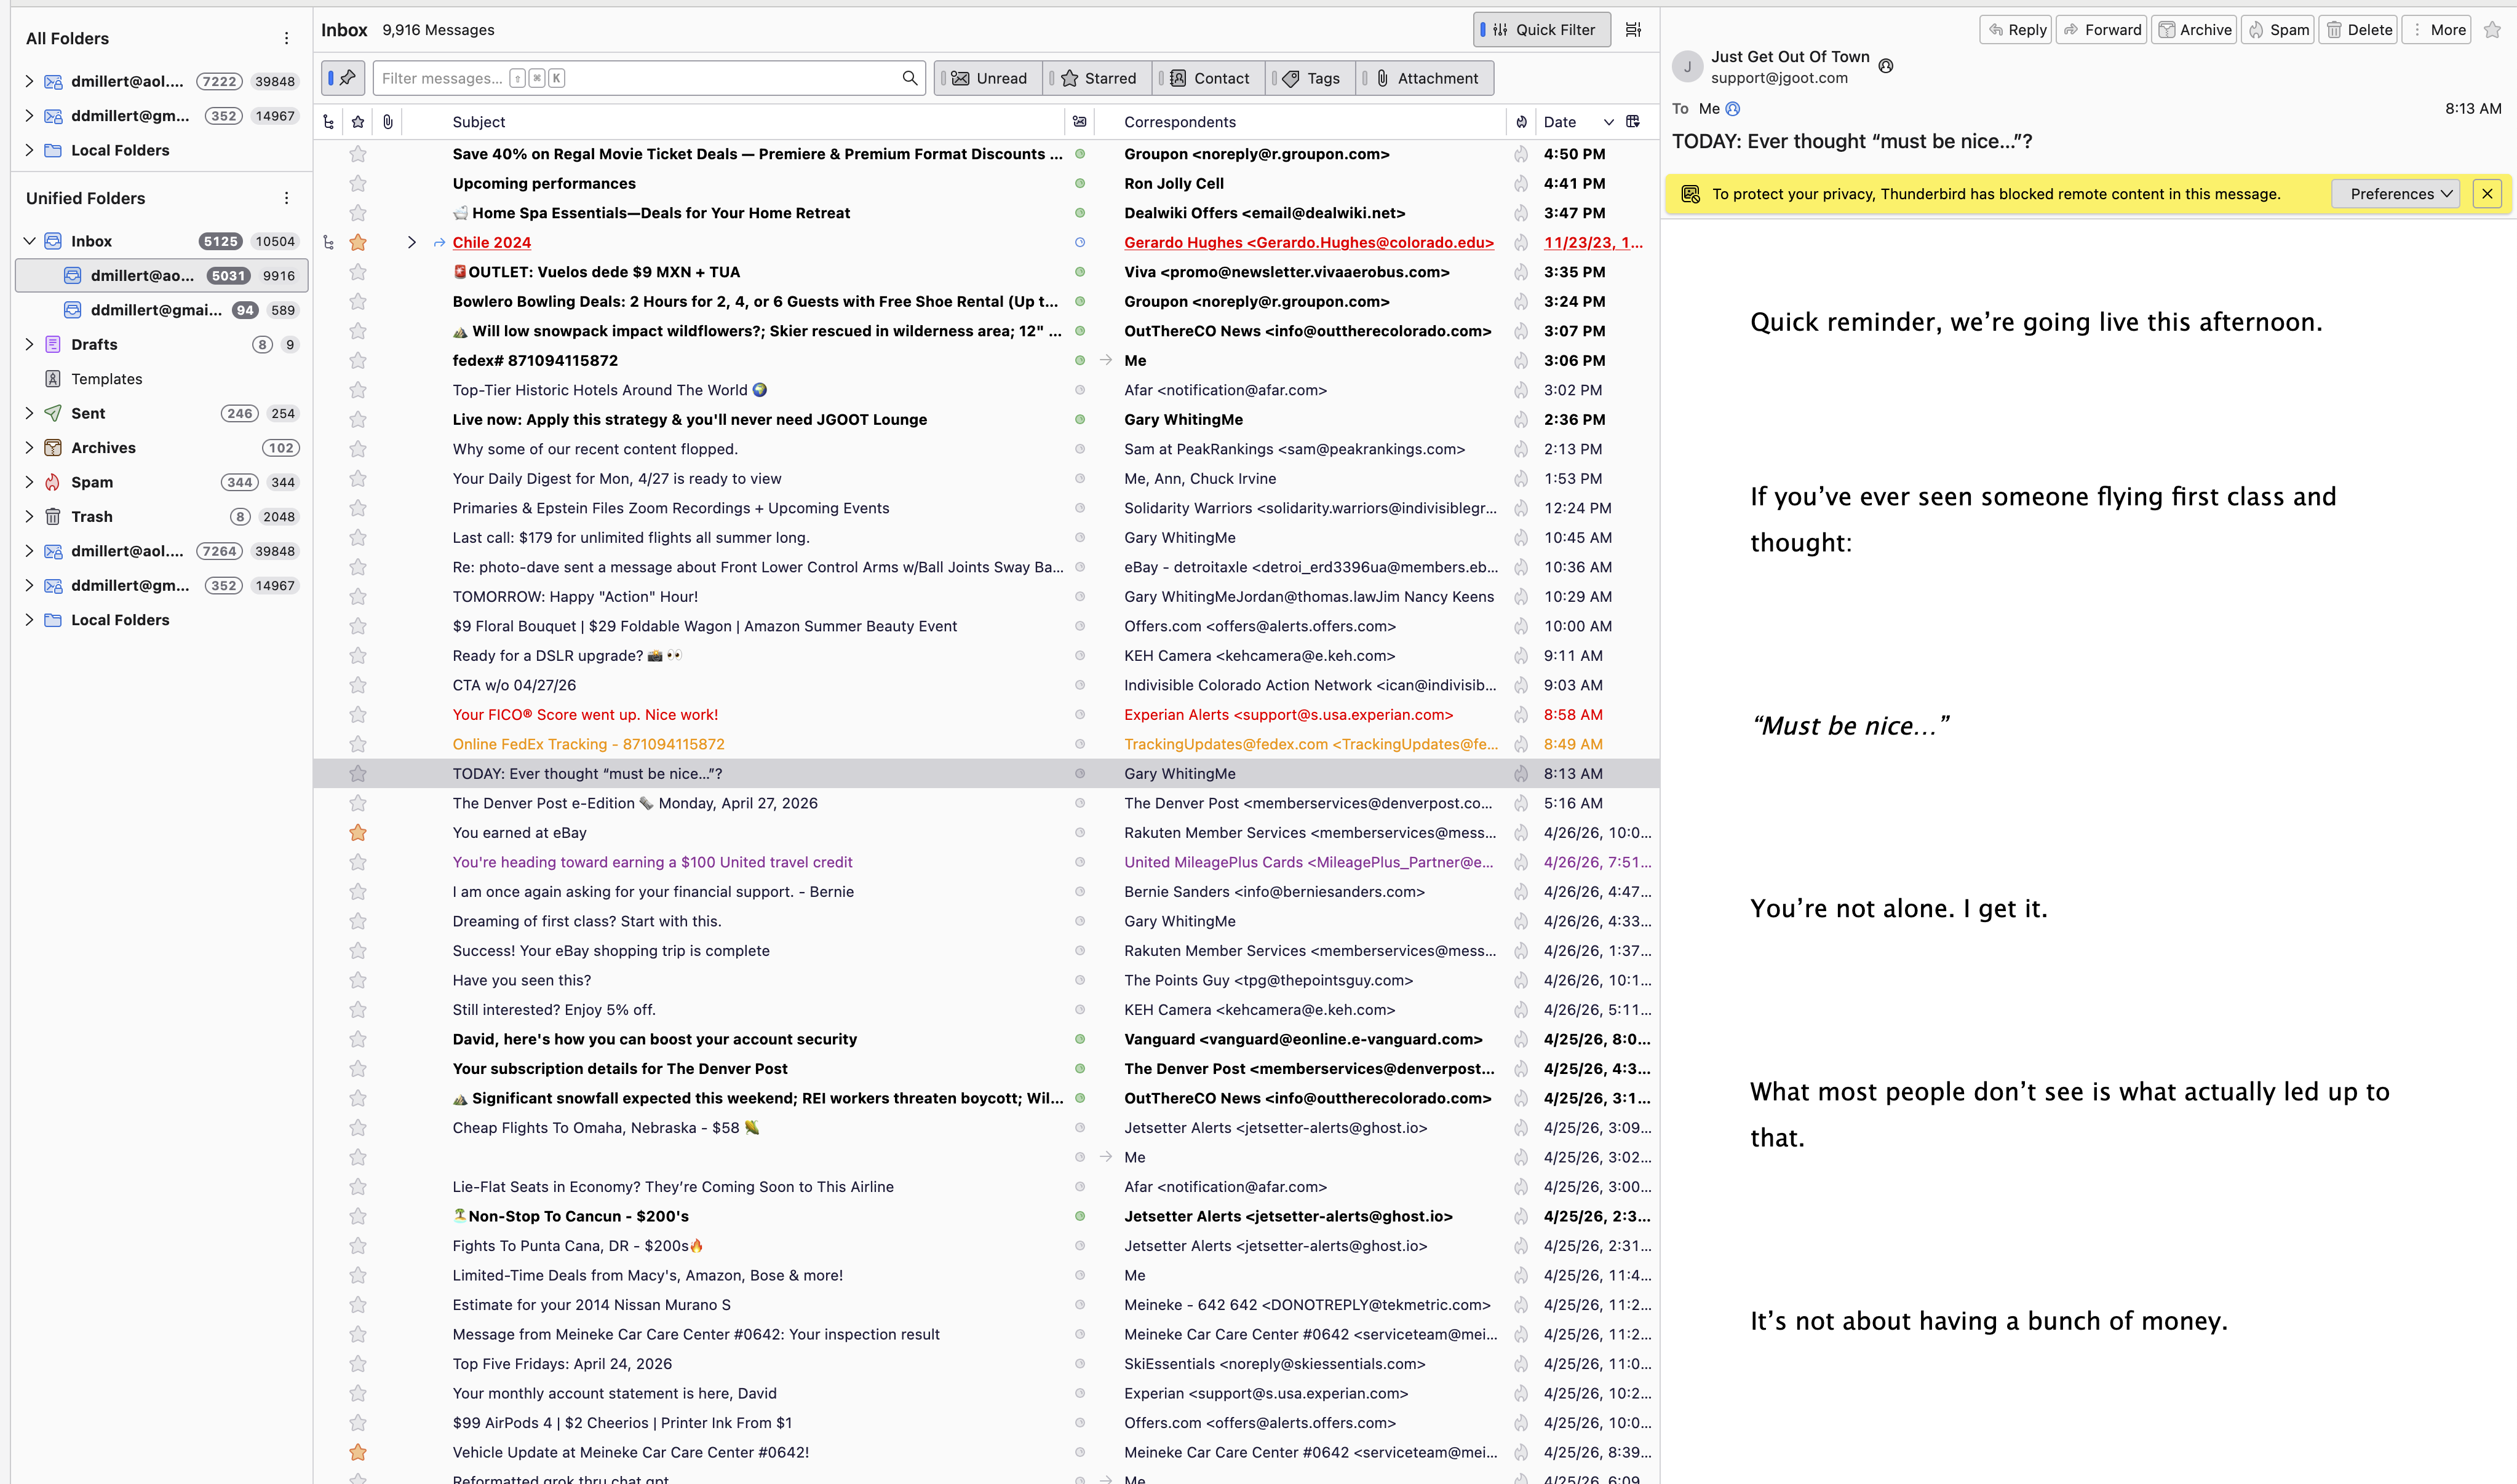The image size is (2517, 1484).
Task: Click the attachment column header icon
Action: (388, 122)
